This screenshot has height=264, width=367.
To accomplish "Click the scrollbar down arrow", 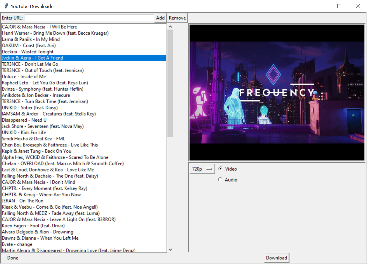I will click(170, 250).
